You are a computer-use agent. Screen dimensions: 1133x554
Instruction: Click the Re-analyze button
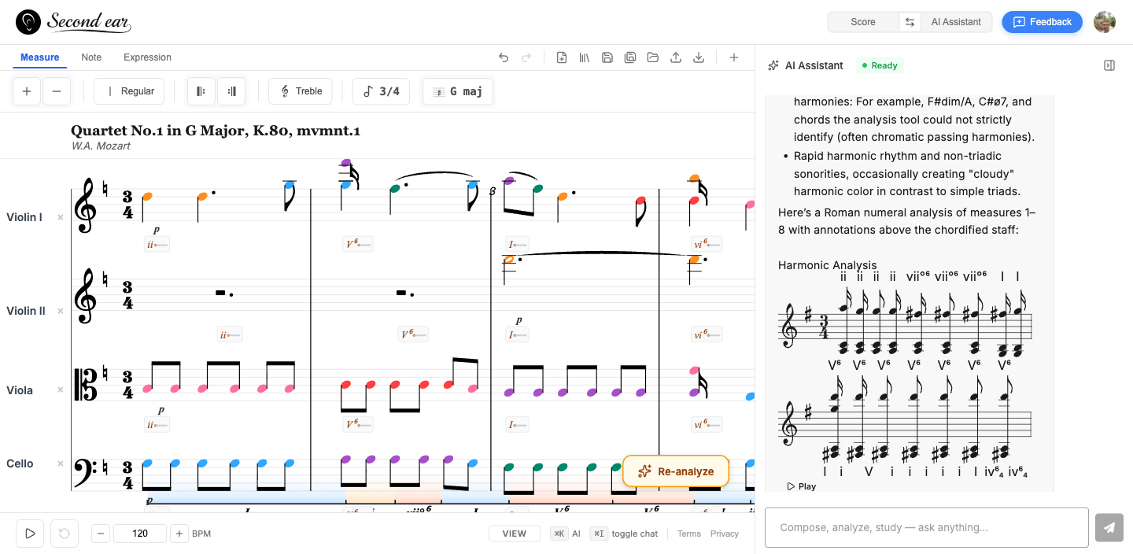(675, 471)
